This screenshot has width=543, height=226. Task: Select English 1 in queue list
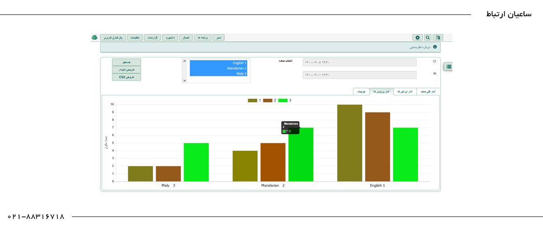(x=219, y=63)
